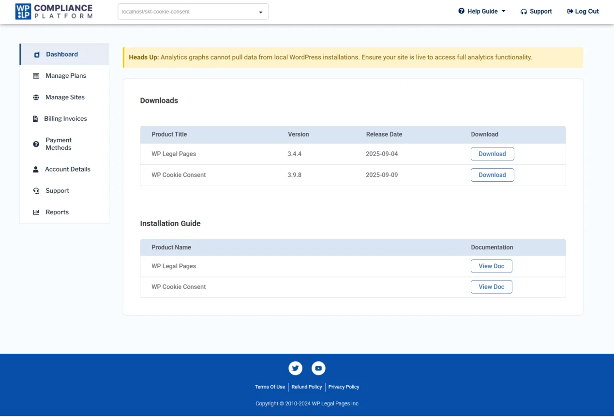The image size is (614, 417).
Task: Open the YouTube icon in the footer
Action: 318,368
